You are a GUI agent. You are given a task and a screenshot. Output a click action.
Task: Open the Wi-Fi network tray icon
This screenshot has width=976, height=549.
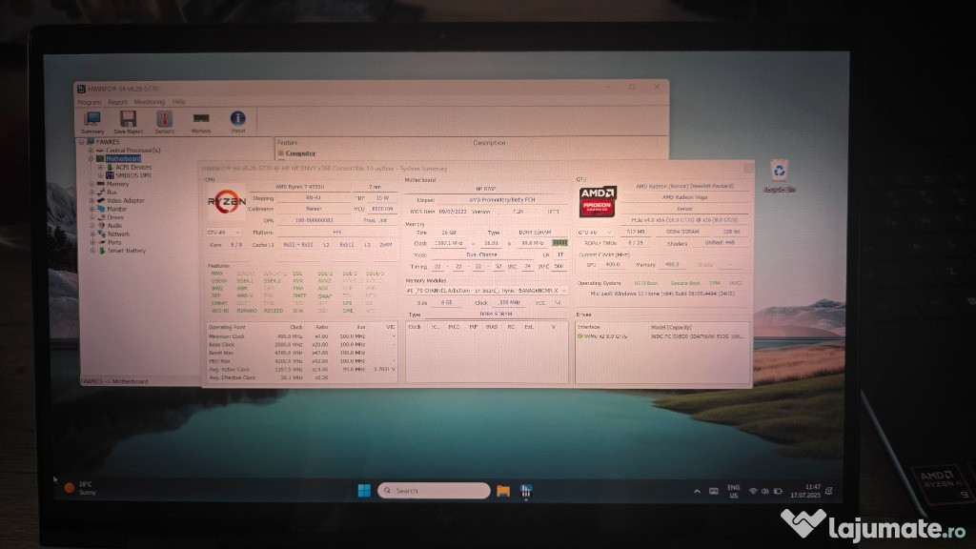[753, 491]
